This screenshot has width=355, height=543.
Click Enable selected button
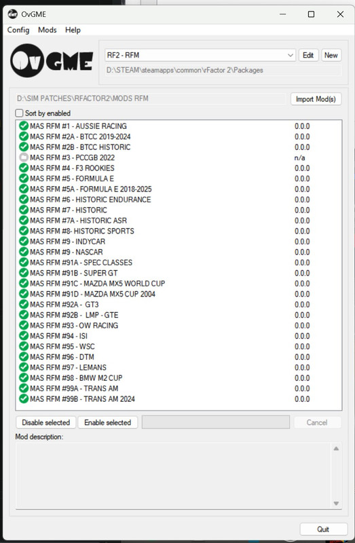pyautogui.click(x=108, y=422)
